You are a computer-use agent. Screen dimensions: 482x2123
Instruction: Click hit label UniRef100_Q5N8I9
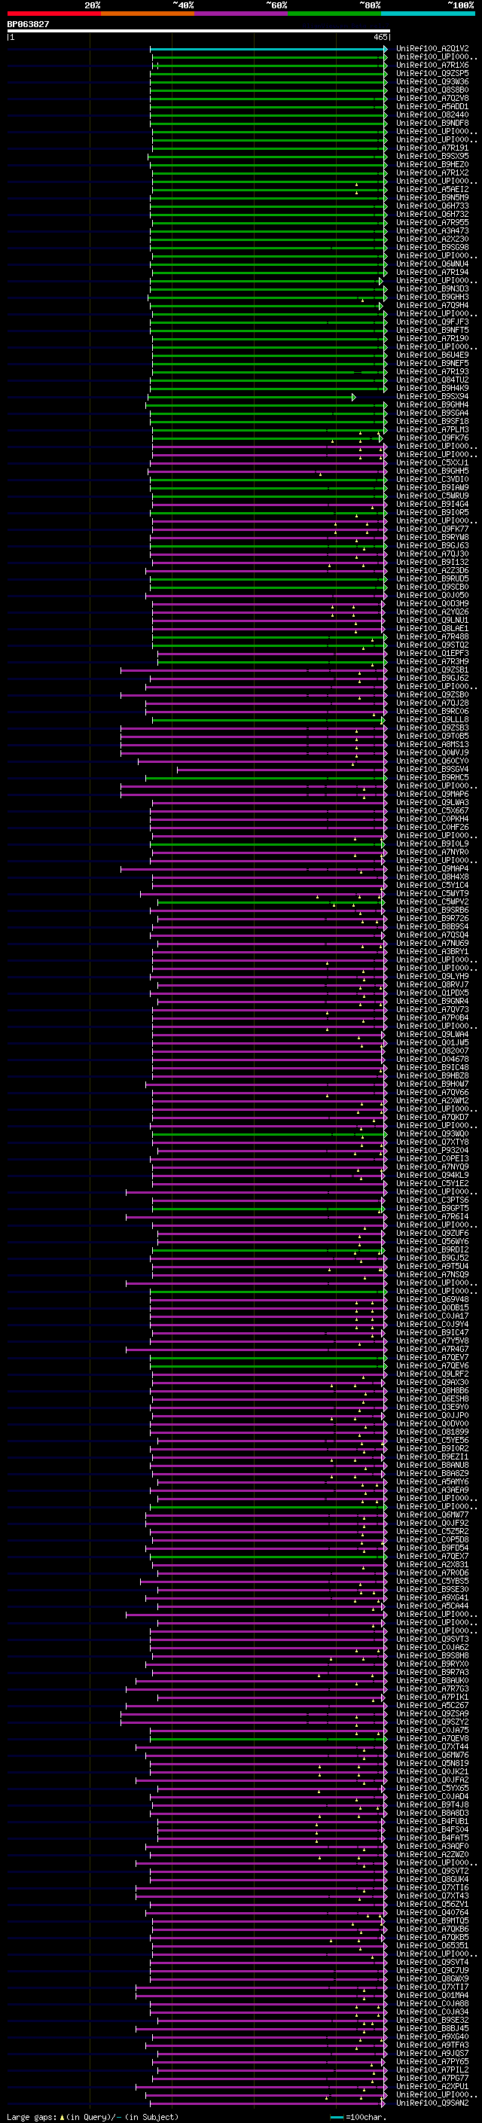pyautogui.click(x=432, y=1765)
